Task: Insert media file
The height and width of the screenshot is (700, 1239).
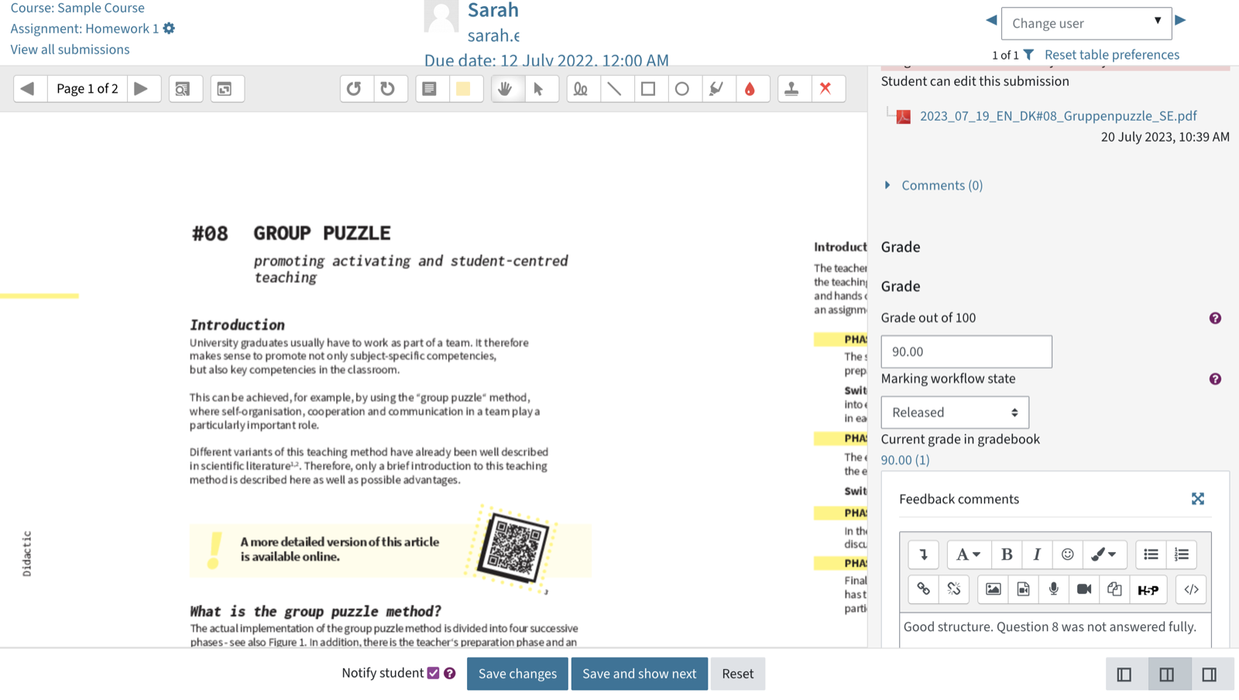Action: 1023,589
